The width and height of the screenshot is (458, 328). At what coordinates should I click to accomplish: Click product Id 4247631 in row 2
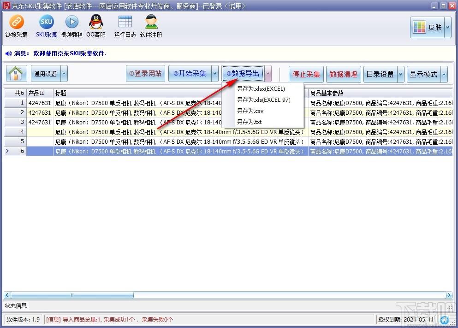click(40, 112)
